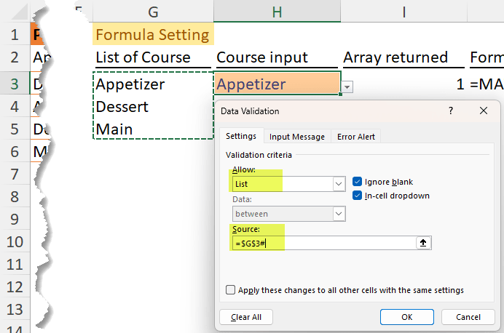
Task: Enable Apply these changes to all other cells
Action: [x=231, y=290]
